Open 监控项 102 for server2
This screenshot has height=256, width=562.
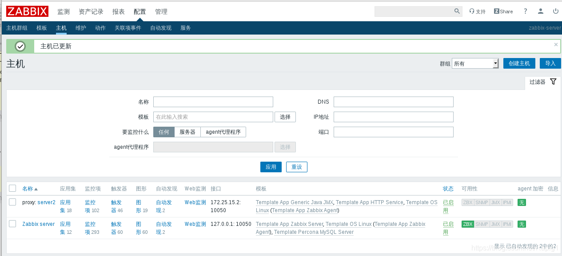[x=92, y=206]
